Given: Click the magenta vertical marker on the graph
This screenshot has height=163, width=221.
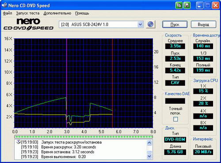Looking at the screenshot, I should click(x=67, y=83).
